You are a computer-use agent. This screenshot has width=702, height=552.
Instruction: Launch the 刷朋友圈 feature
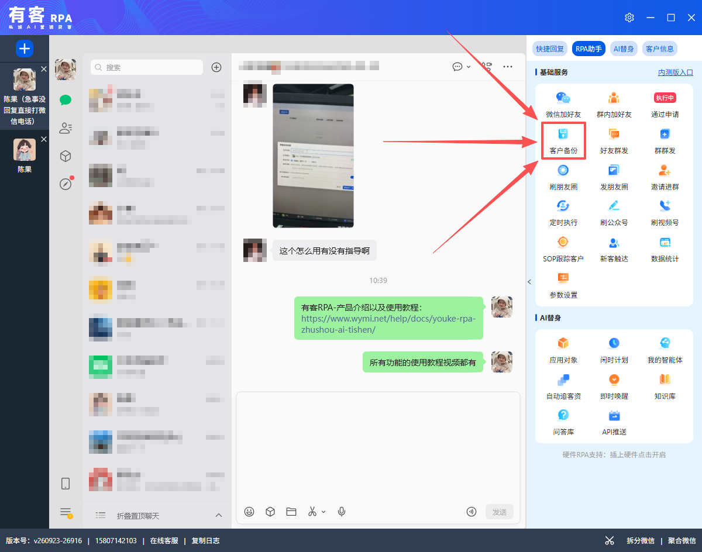pyautogui.click(x=563, y=178)
